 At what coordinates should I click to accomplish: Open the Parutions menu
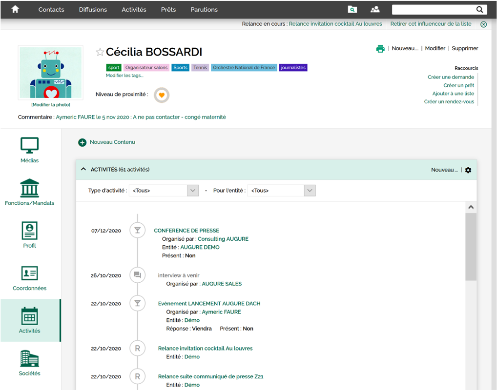[204, 10]
